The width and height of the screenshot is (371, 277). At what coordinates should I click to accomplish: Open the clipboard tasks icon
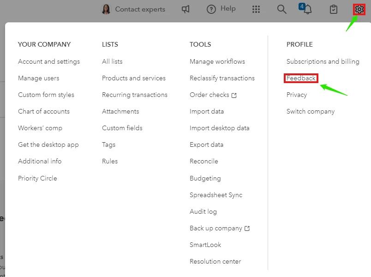click(333, 10)
